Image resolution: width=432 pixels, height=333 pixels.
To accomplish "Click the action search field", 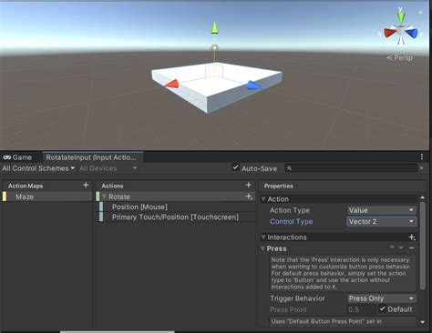I will (351, 168).
